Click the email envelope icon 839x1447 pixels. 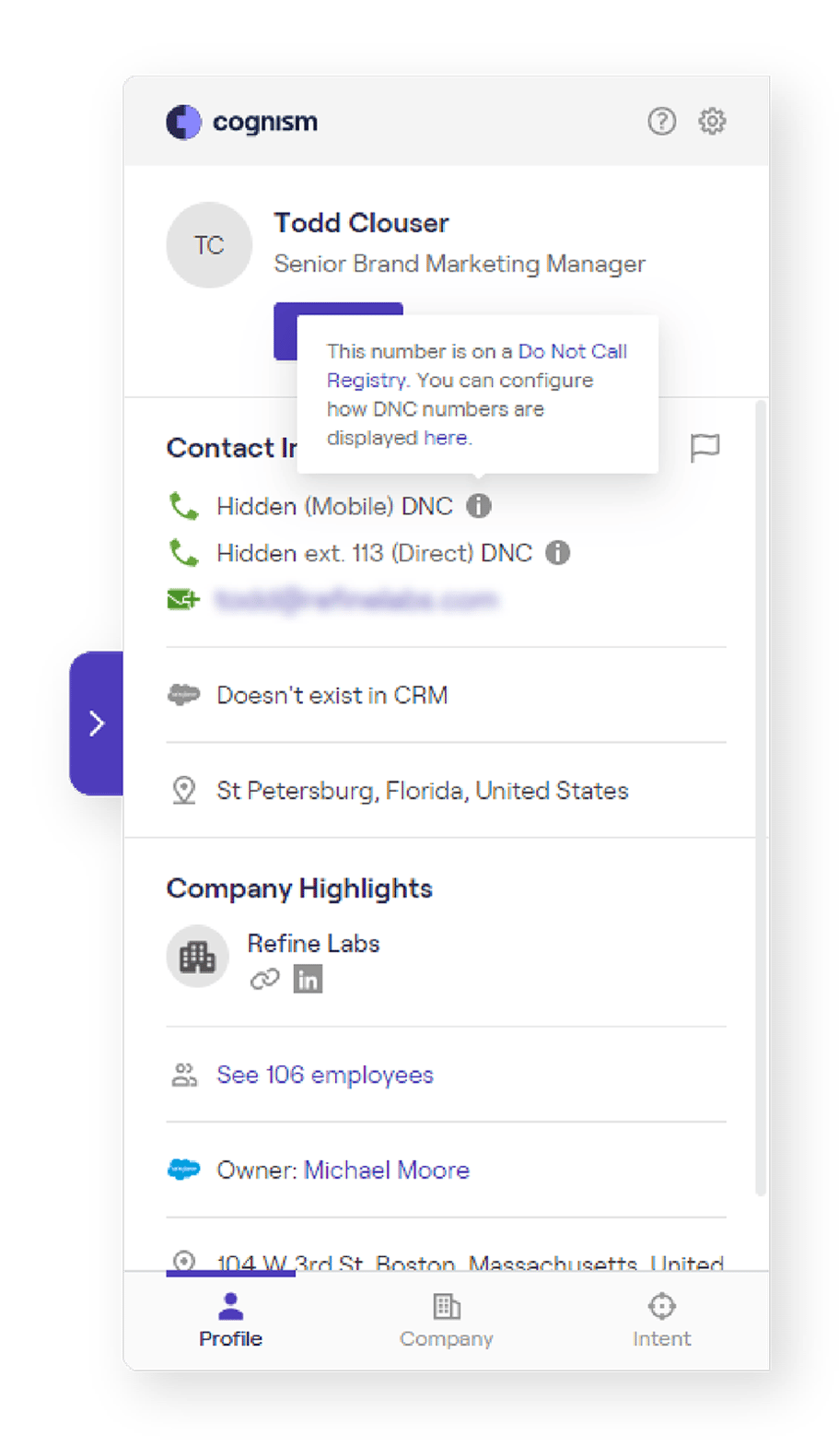pyautogui.click(x=183, y=599)
